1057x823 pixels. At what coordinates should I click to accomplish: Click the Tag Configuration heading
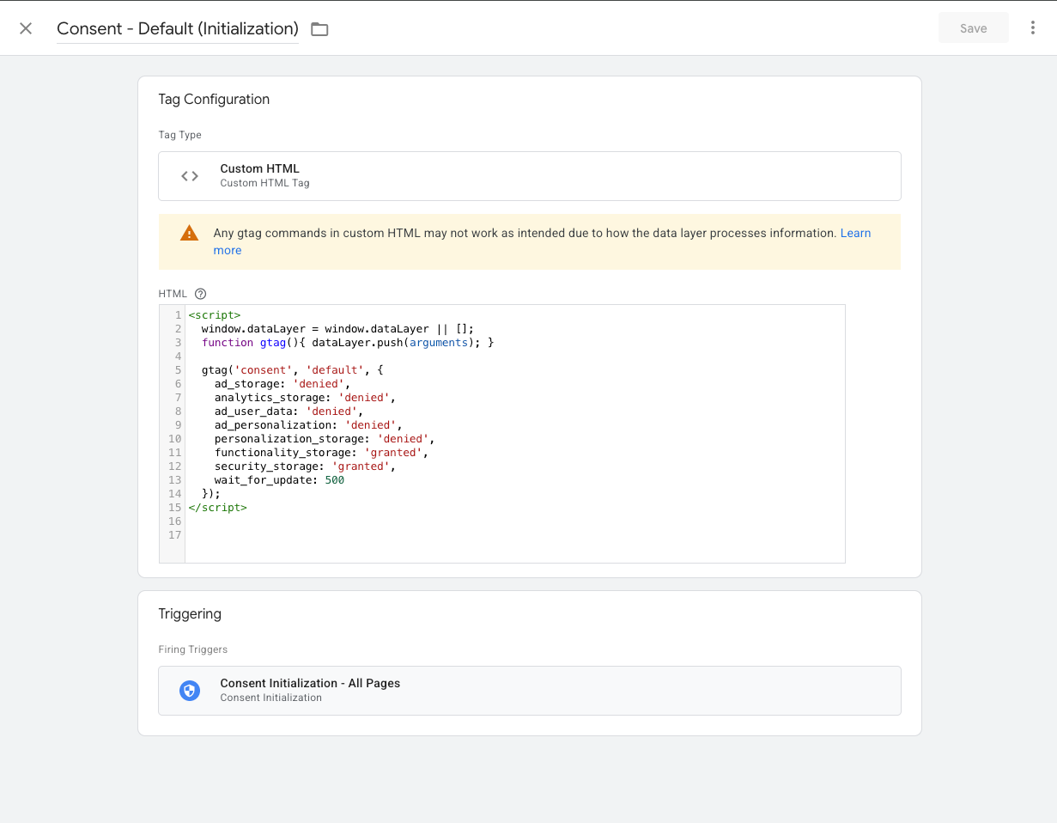(x=214, y=100)
